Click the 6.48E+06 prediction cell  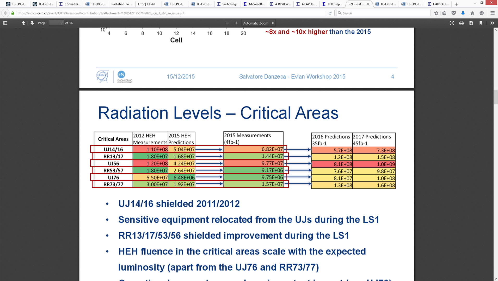pyautogui.click(x=181, y=177)
